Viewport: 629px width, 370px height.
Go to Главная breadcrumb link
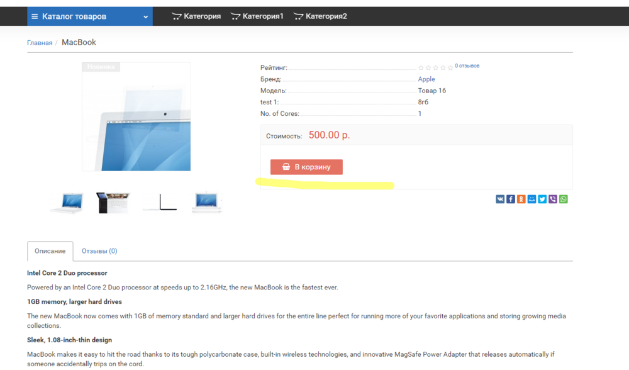pyautogui.click(x=40, y=43)
